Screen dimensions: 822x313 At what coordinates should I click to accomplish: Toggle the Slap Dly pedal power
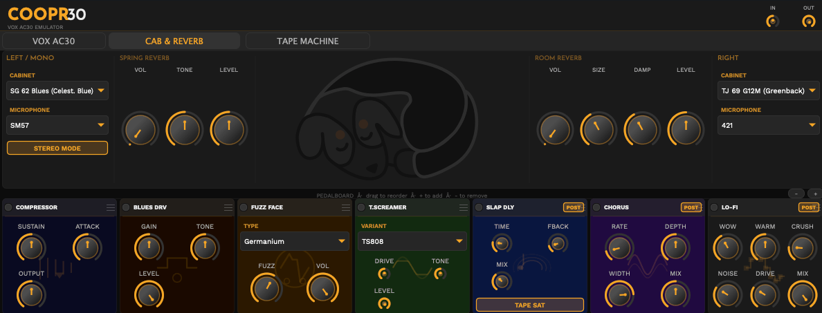click(x=478, y=208)
